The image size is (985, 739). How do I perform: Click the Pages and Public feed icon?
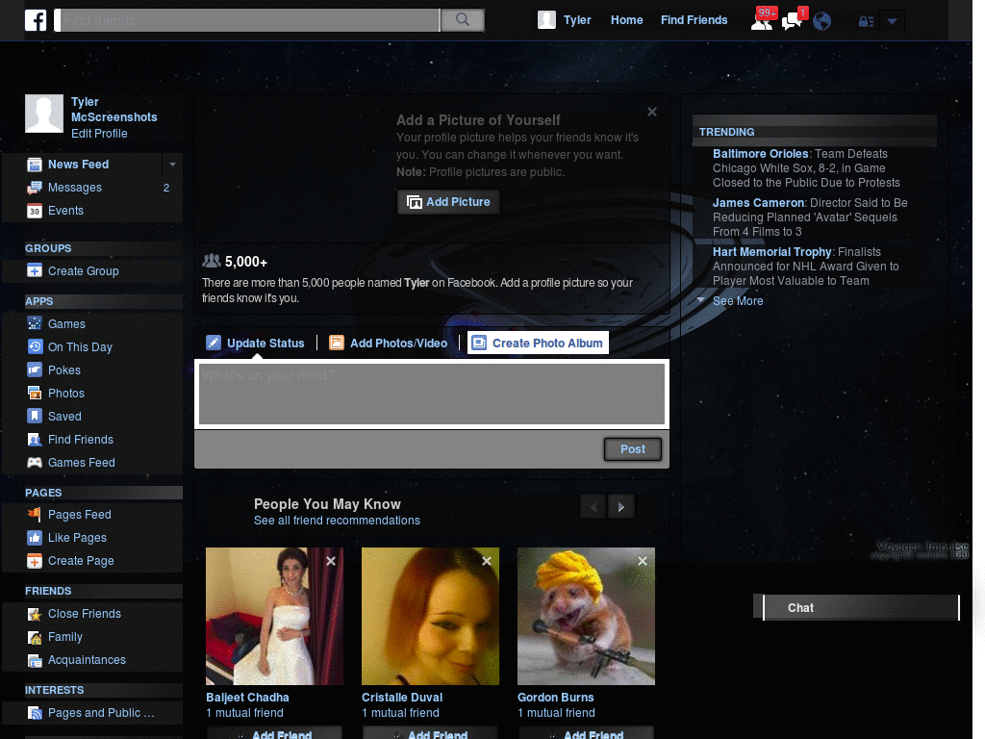(x=35, y=713)
